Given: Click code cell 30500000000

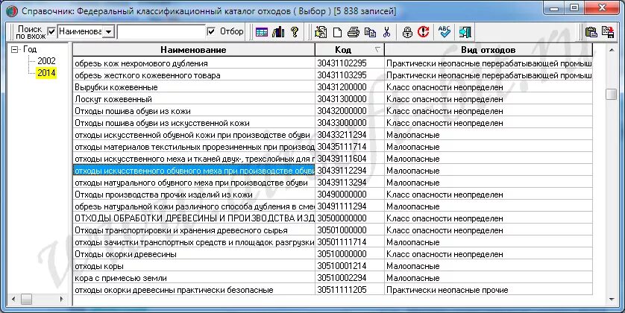Looking at the screenshot, I should (350, 218).
